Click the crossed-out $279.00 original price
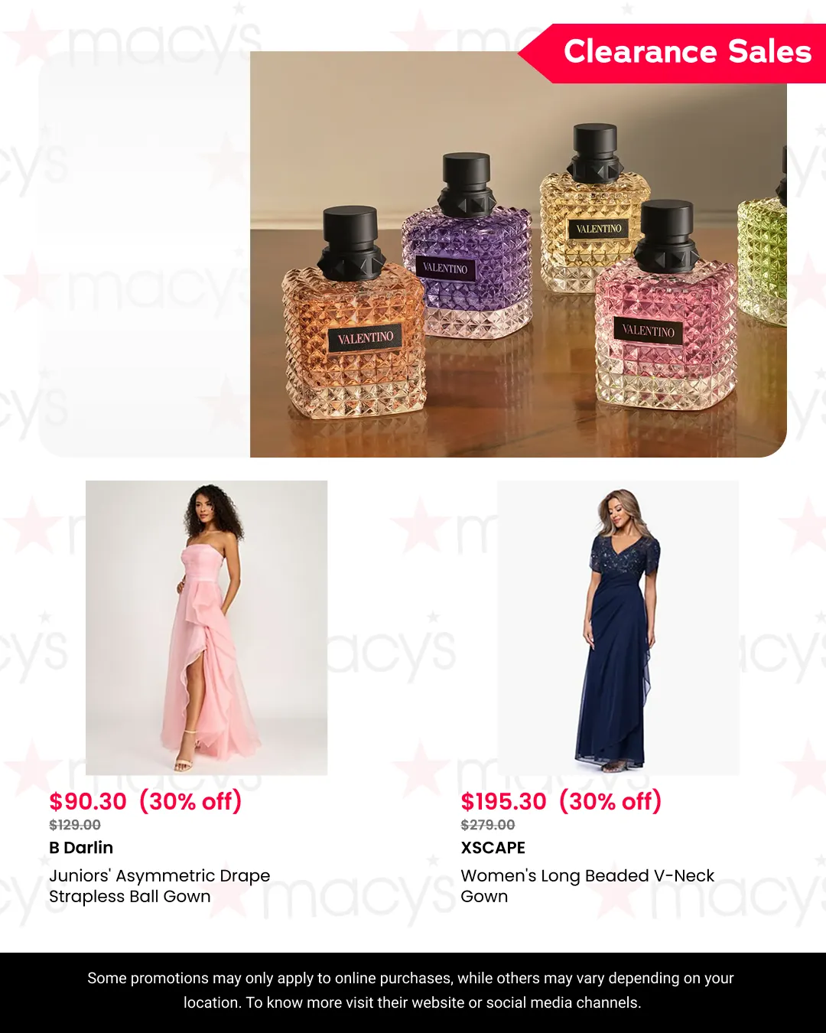Image resolution: width=826 pixels, height=1033 pixels. tap(488, 825)
